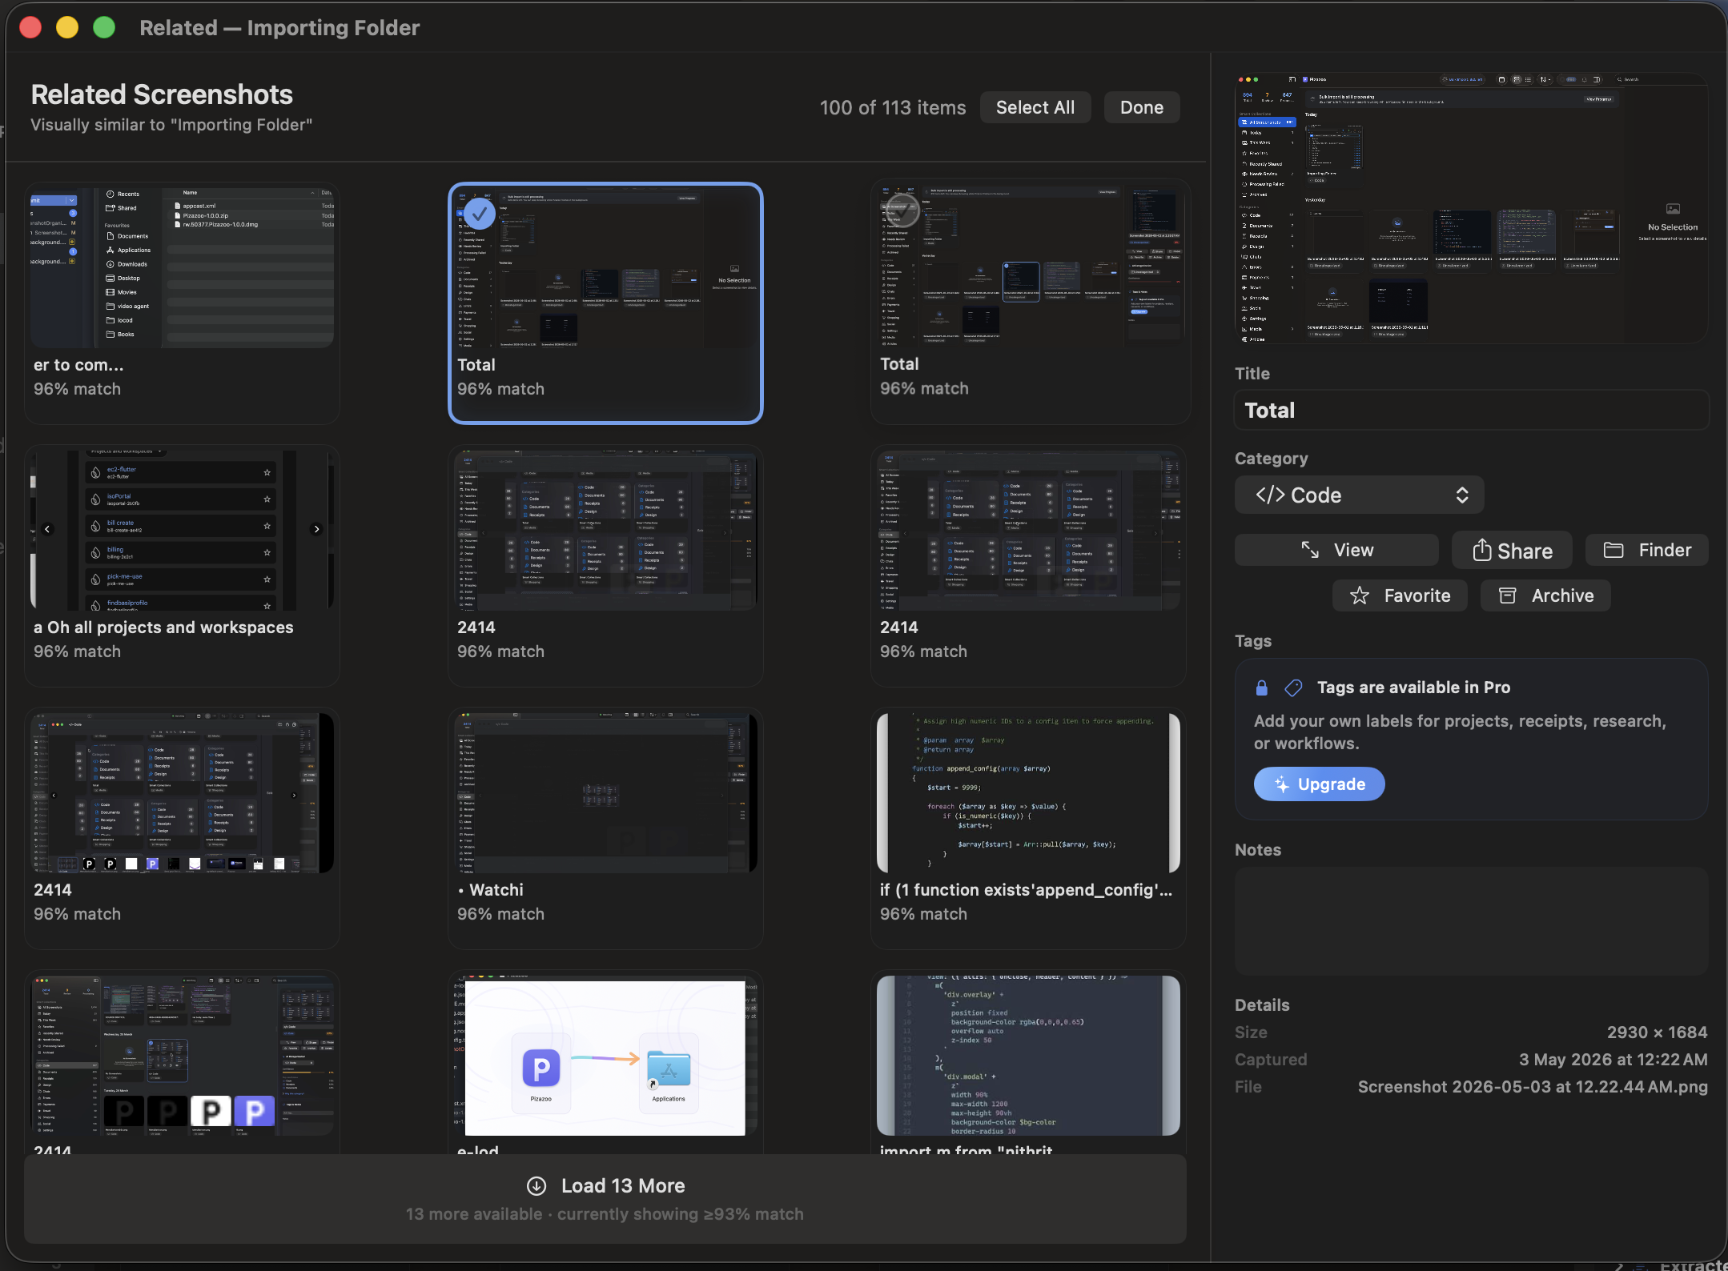The height and width of the screenshot is (1271, 1728).
Task: Select the append_config code screenshot thumbnail
Action: point(1028,792)
